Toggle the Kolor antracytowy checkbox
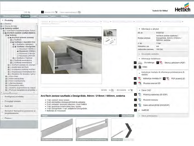194x146 pixels. (8, 79)
